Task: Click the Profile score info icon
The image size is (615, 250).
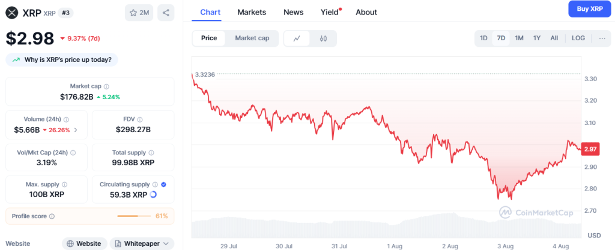Action: click(x=52, y=216)
